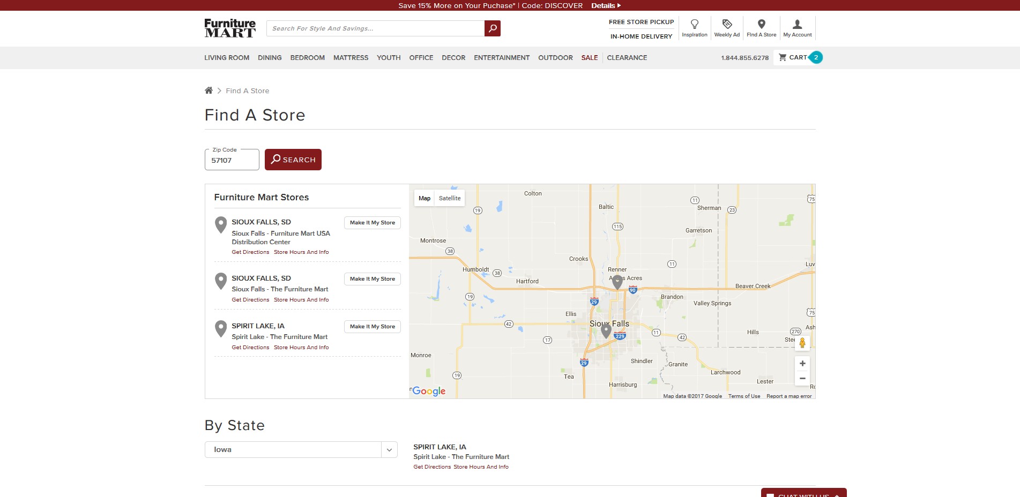Make Distribution Center my store

(373, 223)
